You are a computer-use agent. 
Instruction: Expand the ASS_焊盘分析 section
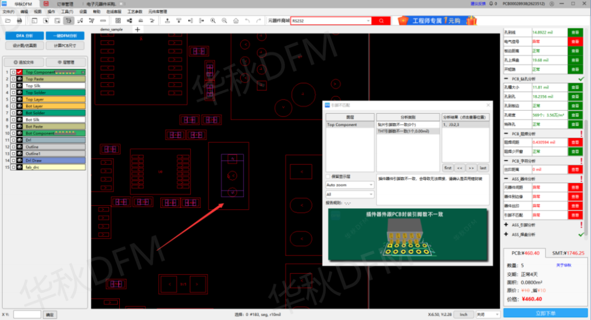506,235
